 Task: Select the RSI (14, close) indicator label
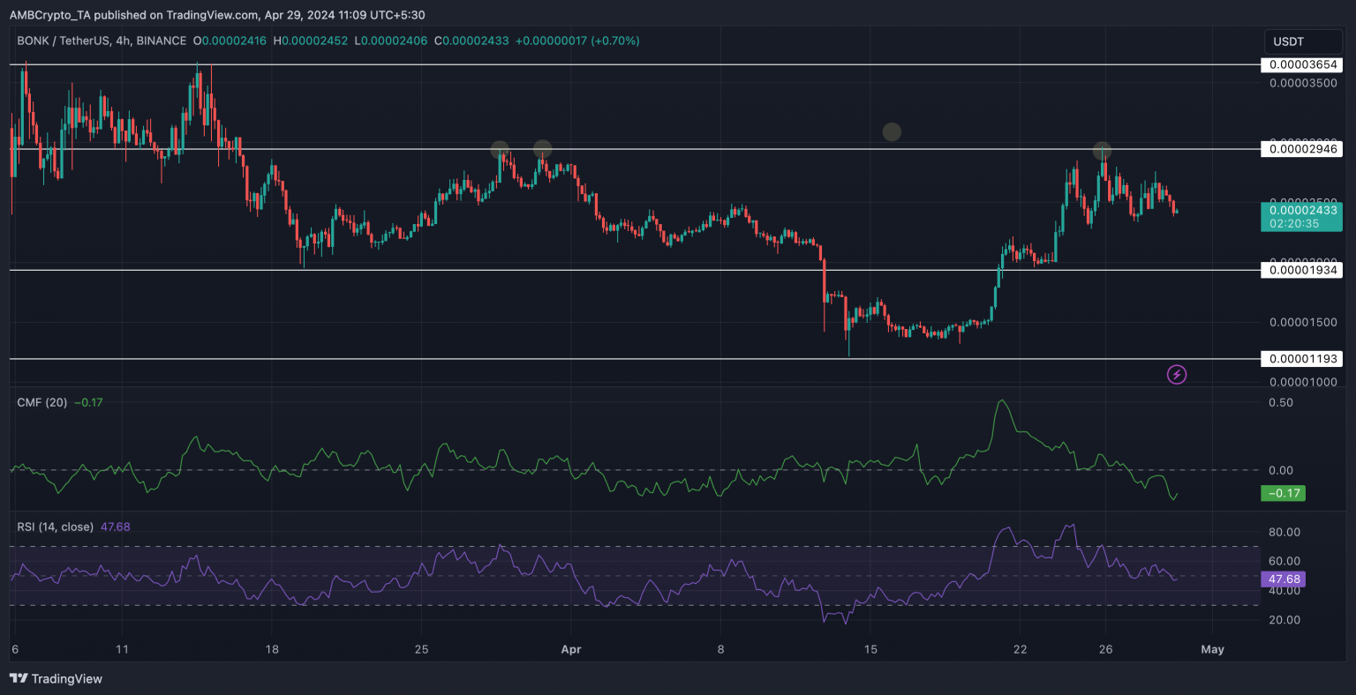tap(55, 527)
